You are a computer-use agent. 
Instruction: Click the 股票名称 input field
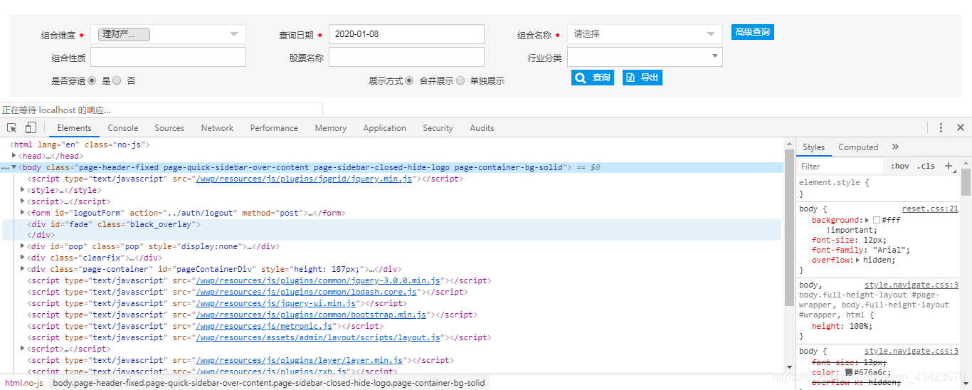(x=406, y=57)
